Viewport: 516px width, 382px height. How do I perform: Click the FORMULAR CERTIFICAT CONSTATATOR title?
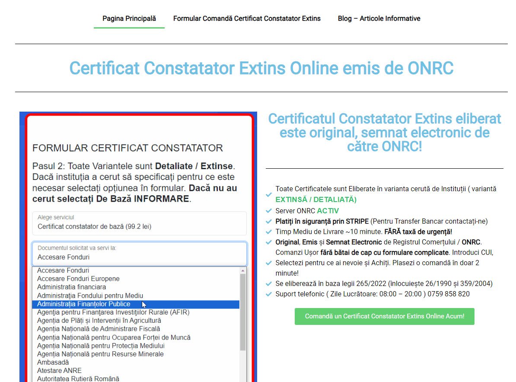point(127,148)
